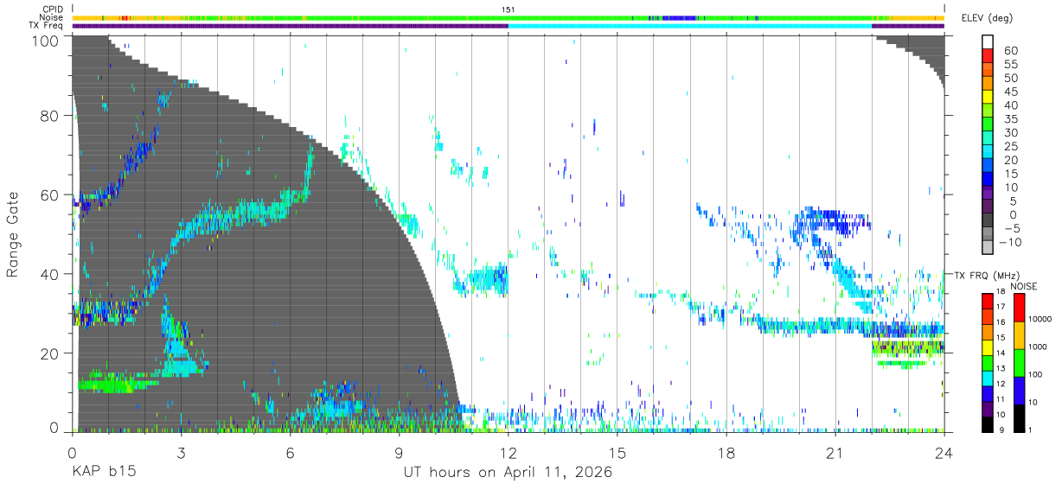This screenshot has height=490, width=1062.
Task: Pick the white top segment of ELEV colorbar
Action: click(988, 41)
